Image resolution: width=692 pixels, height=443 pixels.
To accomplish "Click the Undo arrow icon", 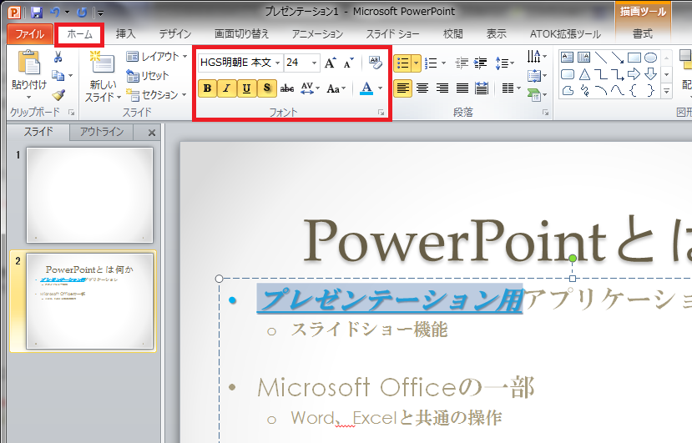I will point(55,13).
